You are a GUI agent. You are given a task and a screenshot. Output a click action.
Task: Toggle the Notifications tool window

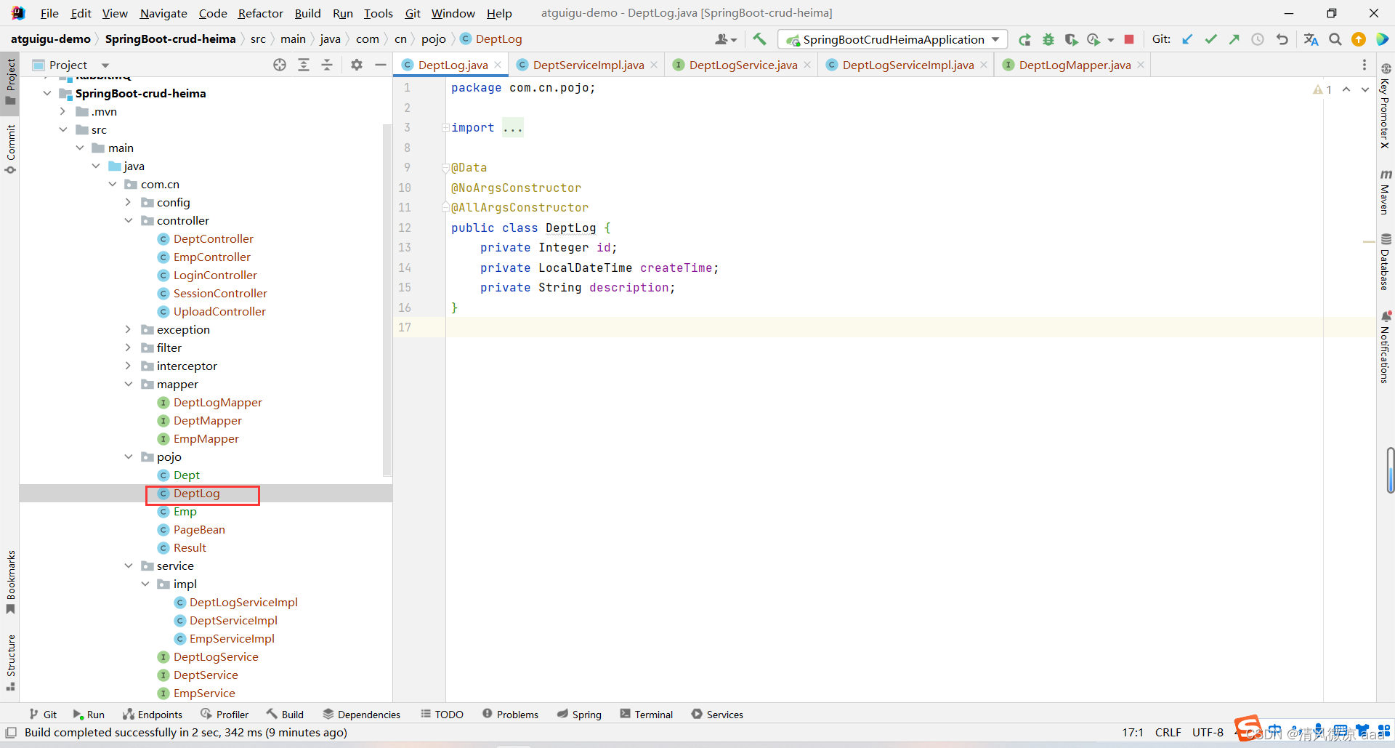[1386, 347]
